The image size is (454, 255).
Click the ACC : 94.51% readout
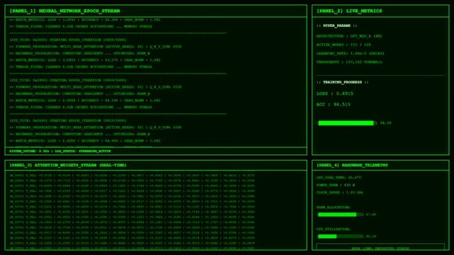click(x=334, y=105)
